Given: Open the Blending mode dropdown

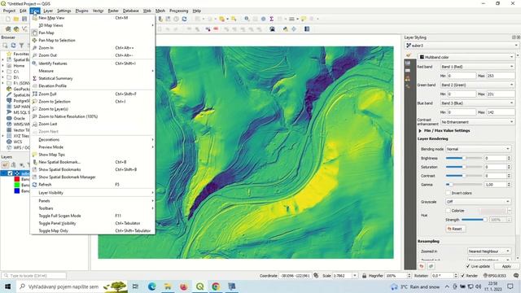Looking at the screenshot, I should [x=478, y=149].
